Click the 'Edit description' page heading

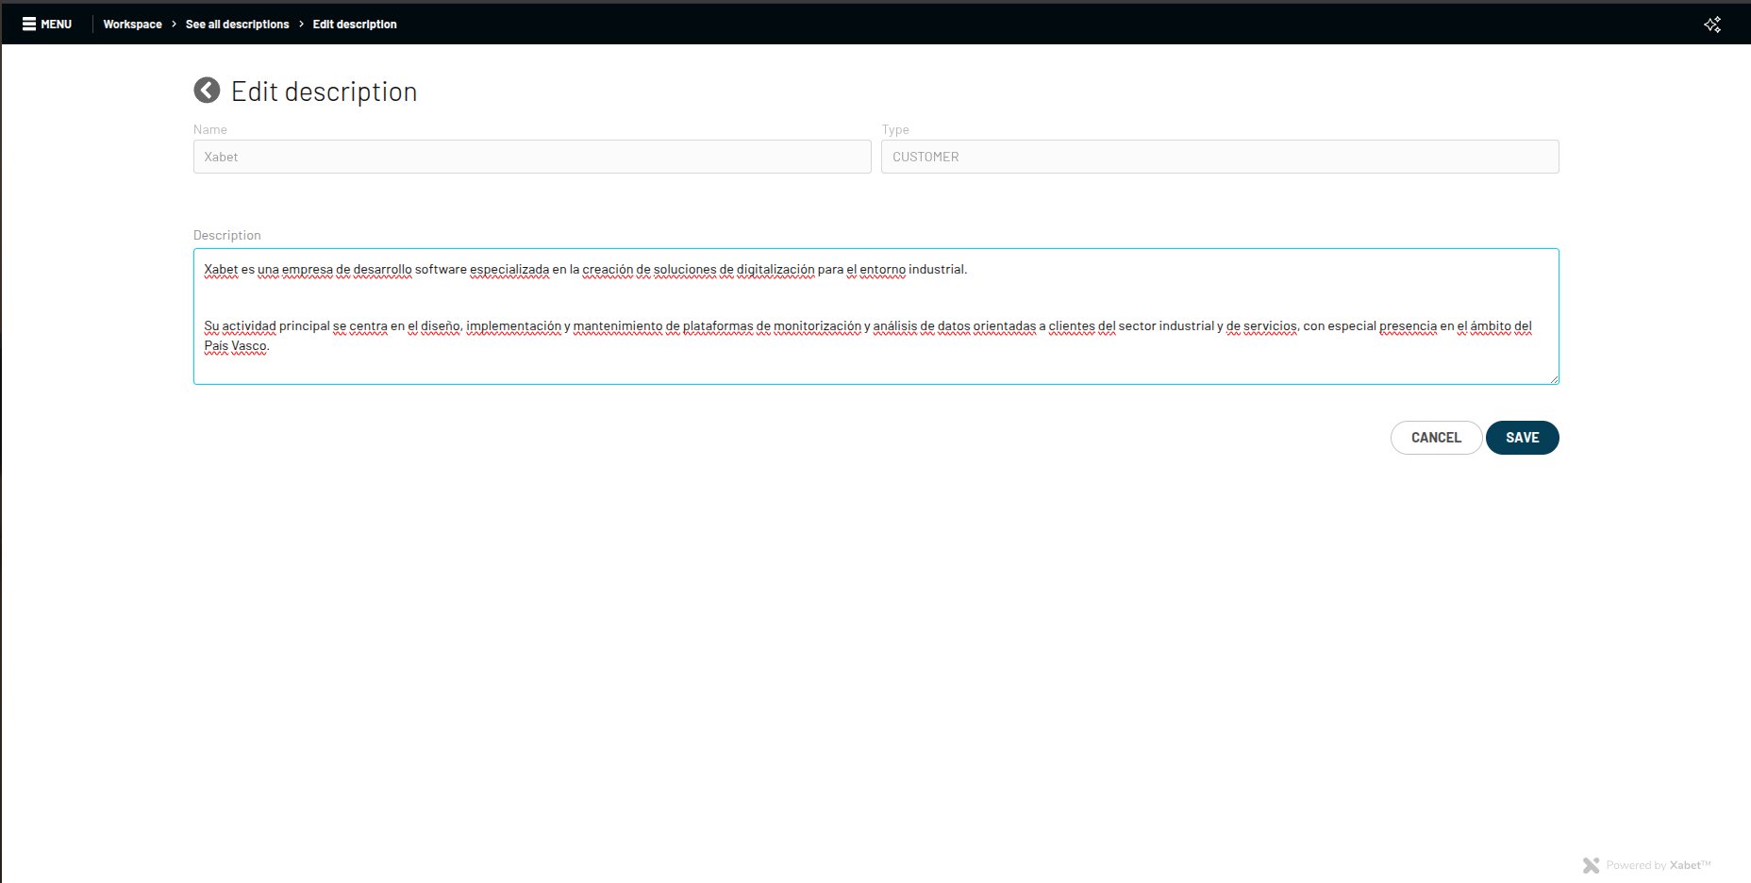(324, 92)
